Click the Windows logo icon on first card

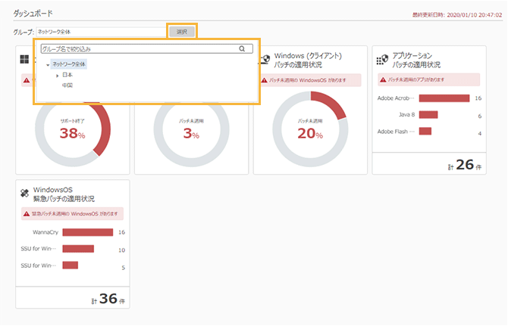[x=24, y=60]
